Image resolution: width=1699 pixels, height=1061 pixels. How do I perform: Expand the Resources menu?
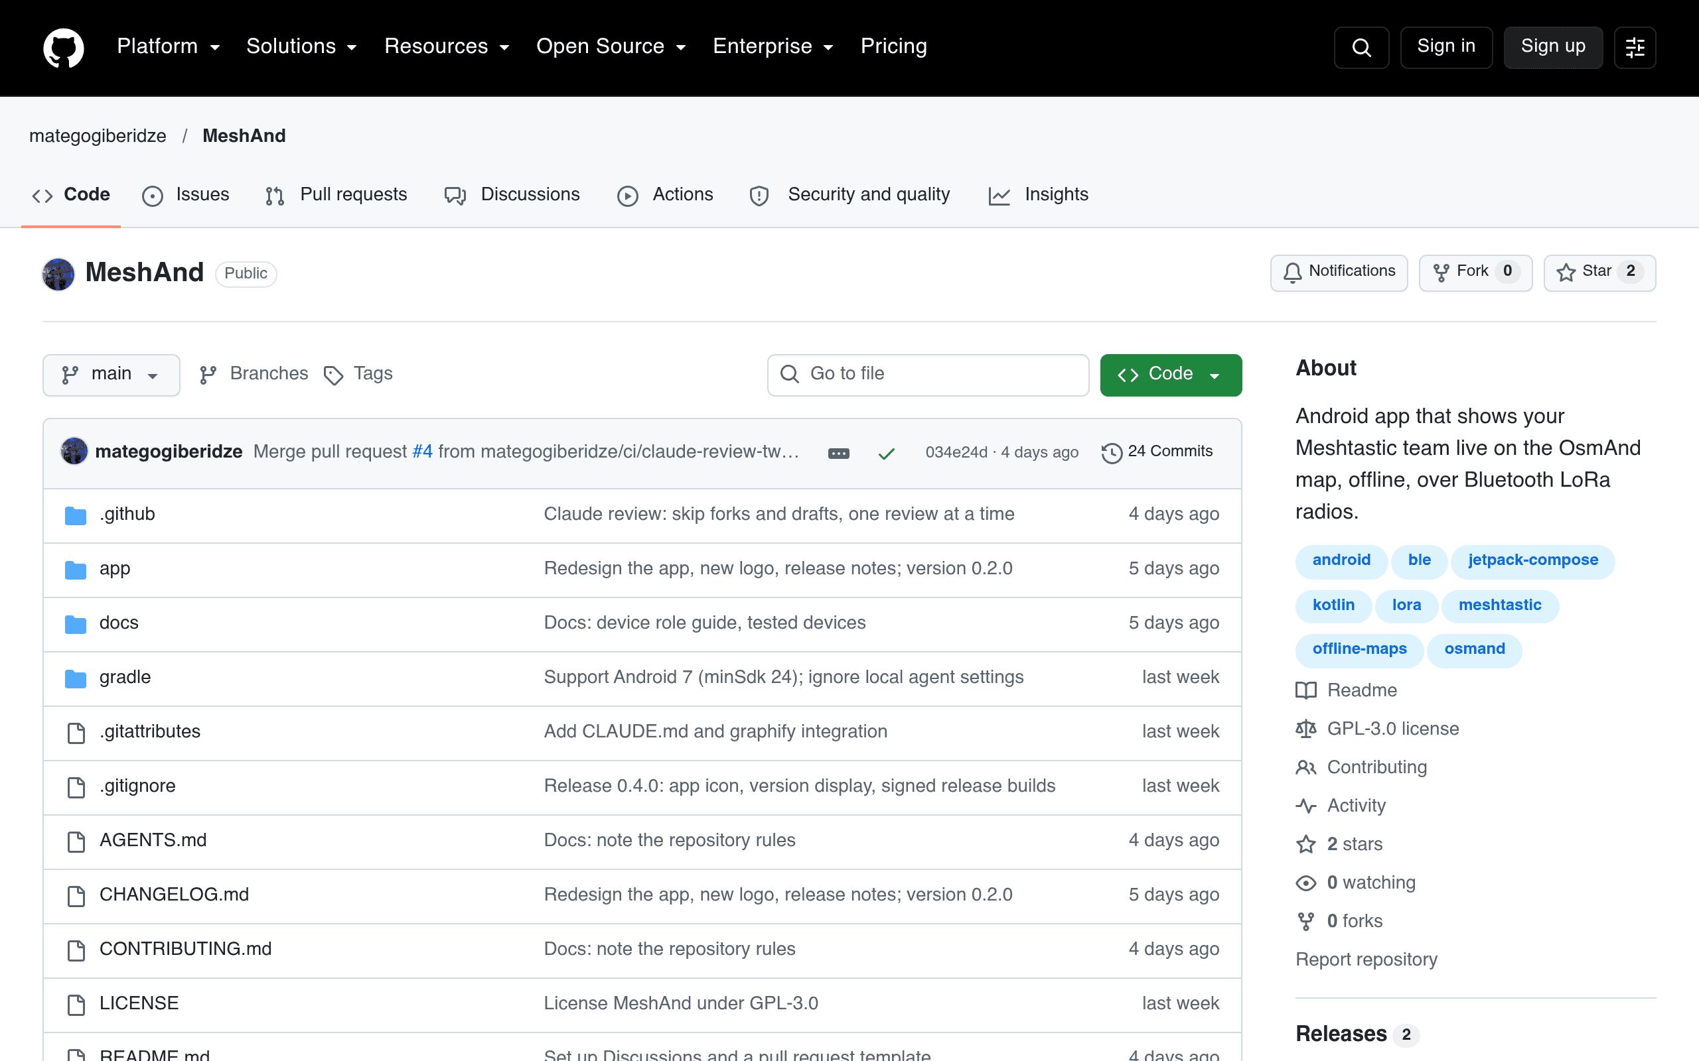pos(447,46)
